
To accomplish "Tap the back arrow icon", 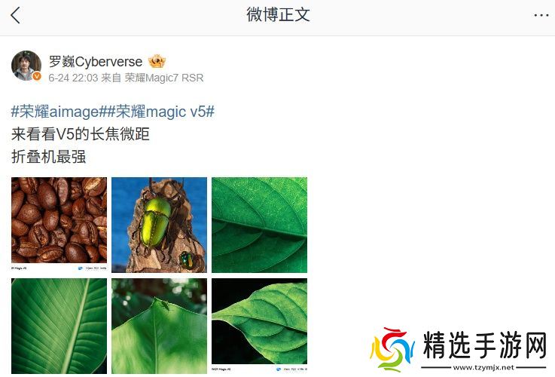I will click(x=16, y=16).
